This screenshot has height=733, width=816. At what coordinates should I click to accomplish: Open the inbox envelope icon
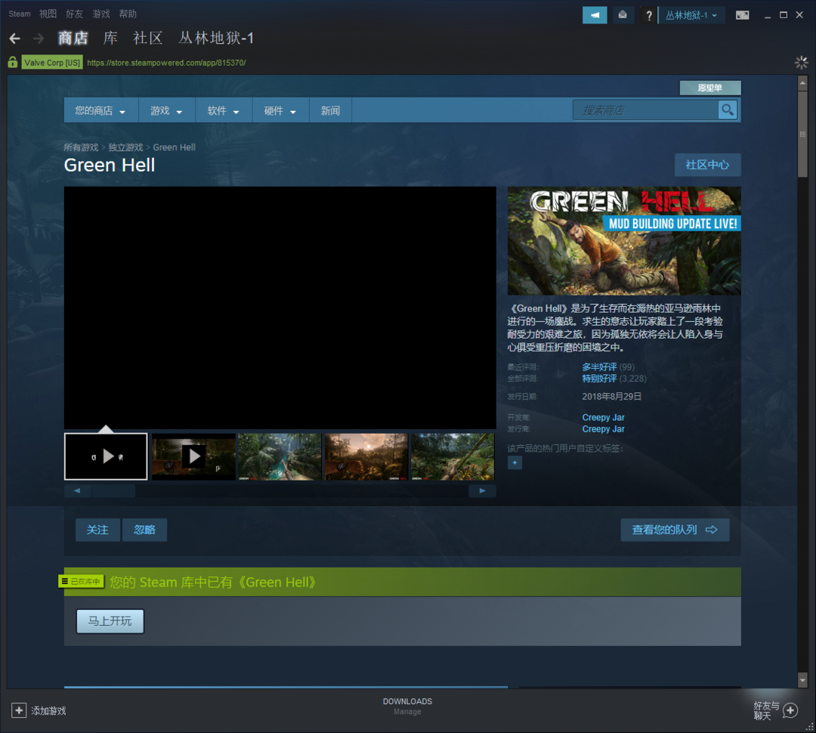point(623,15)
